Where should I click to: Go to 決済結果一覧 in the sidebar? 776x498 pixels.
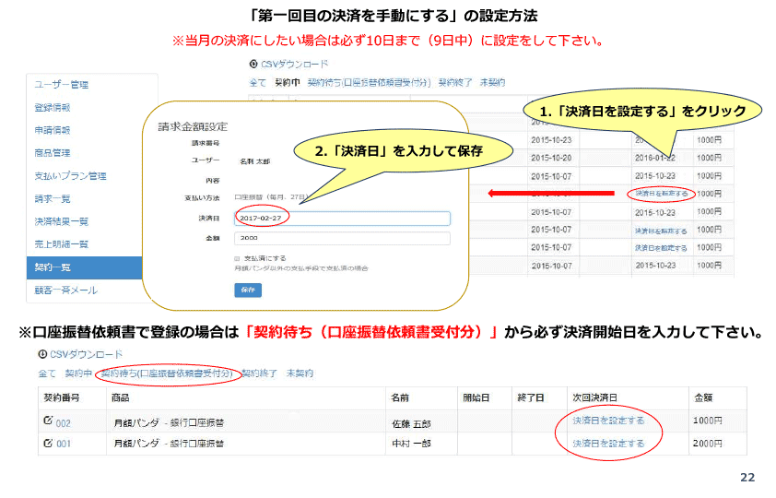point(61,221)
